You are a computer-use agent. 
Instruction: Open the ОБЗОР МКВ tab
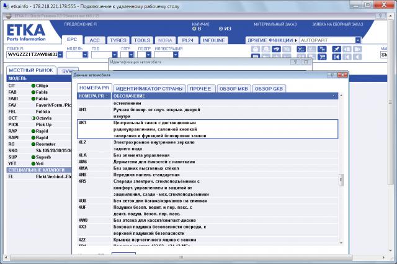pos(233,89)
